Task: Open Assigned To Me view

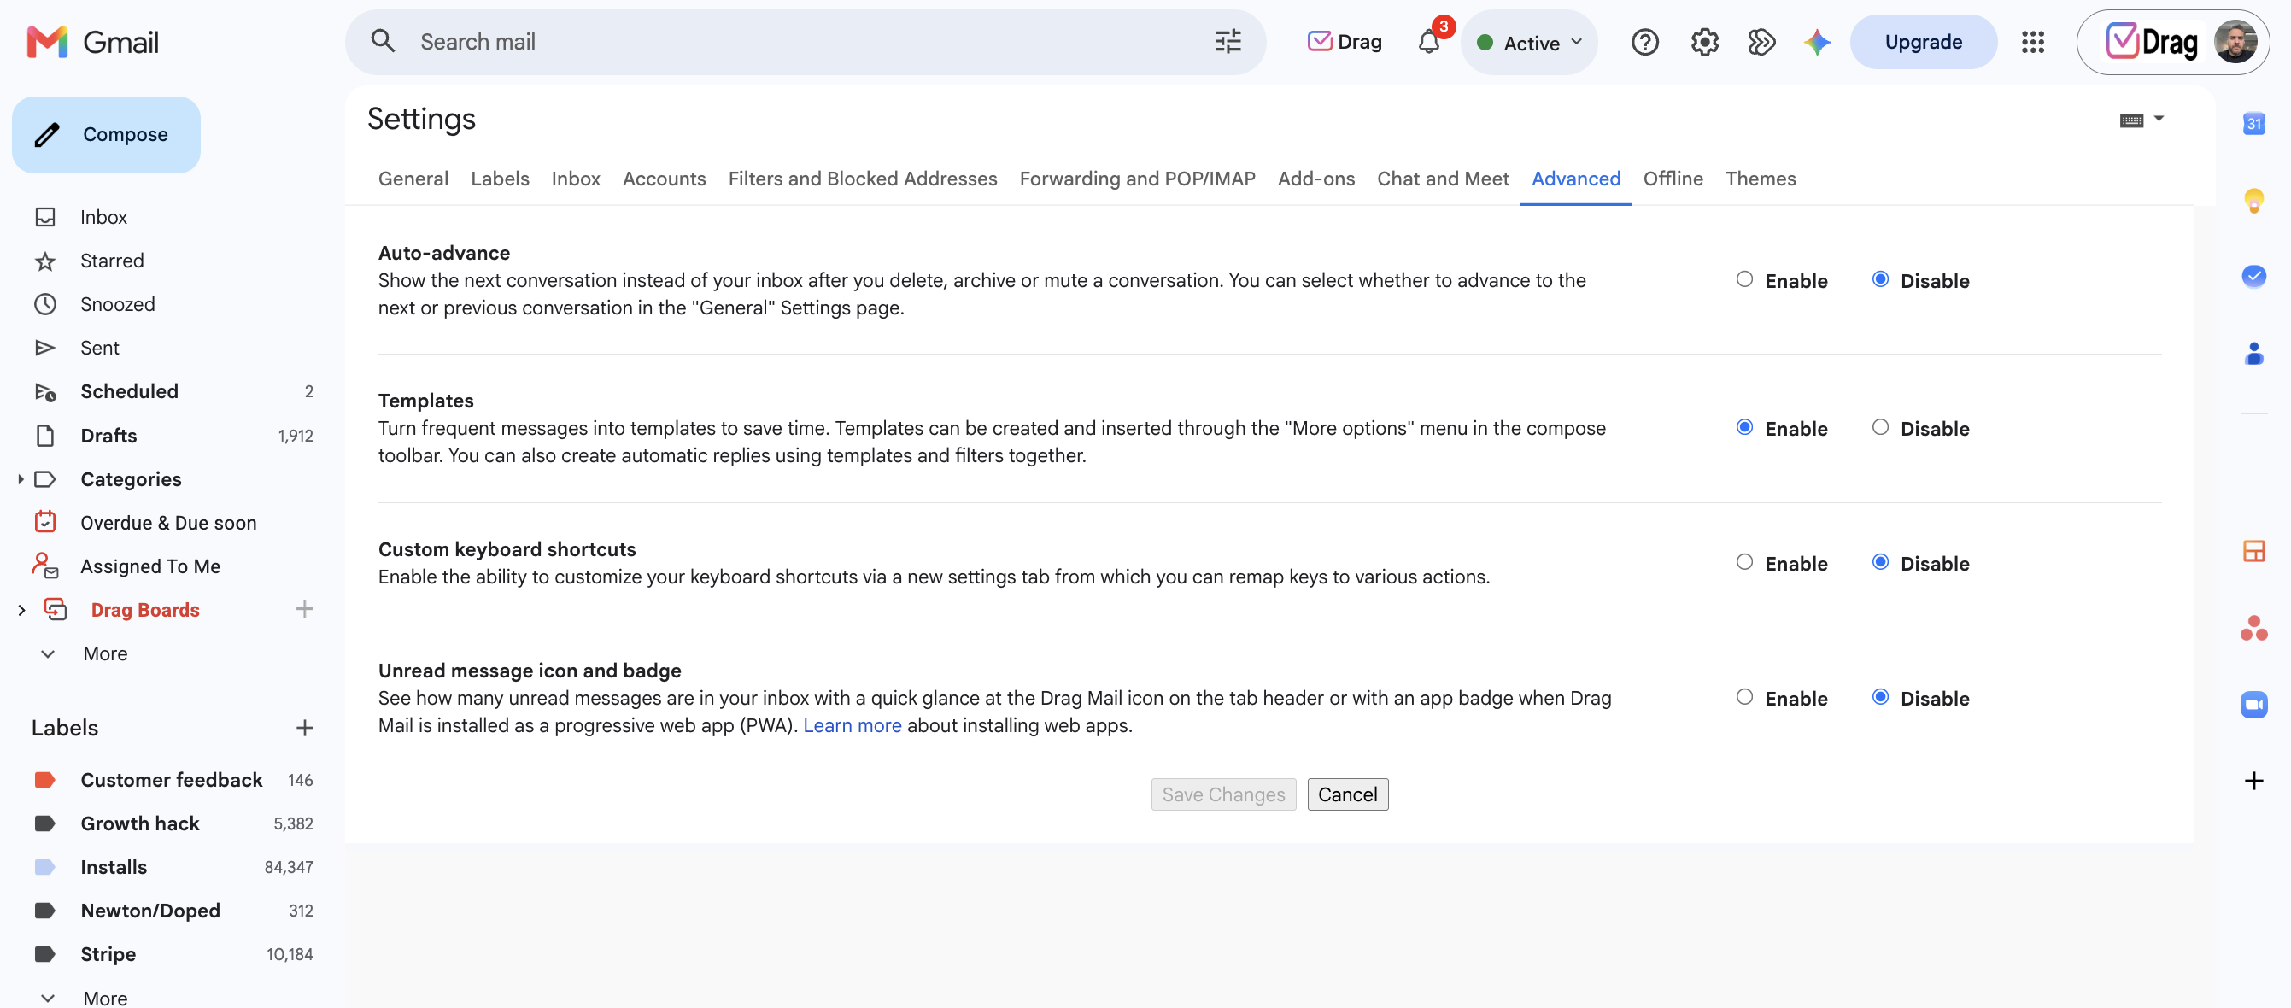Action: pos(150,566)
